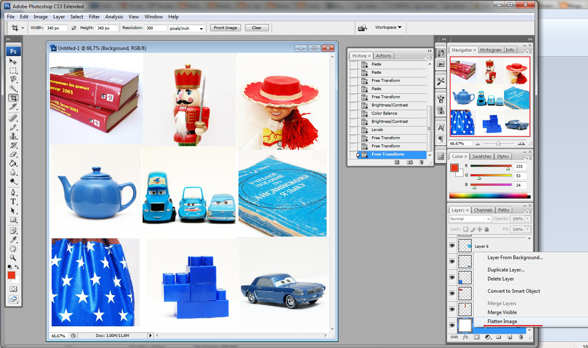Toggle lock position in Layers panel
The image size is (588, 348).
tap(479, 229)
